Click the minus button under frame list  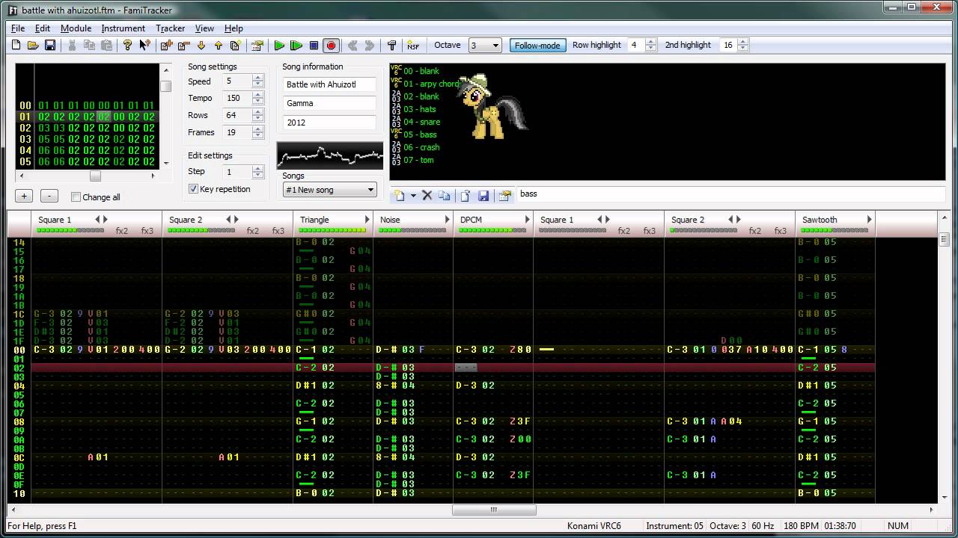point(49,197)
